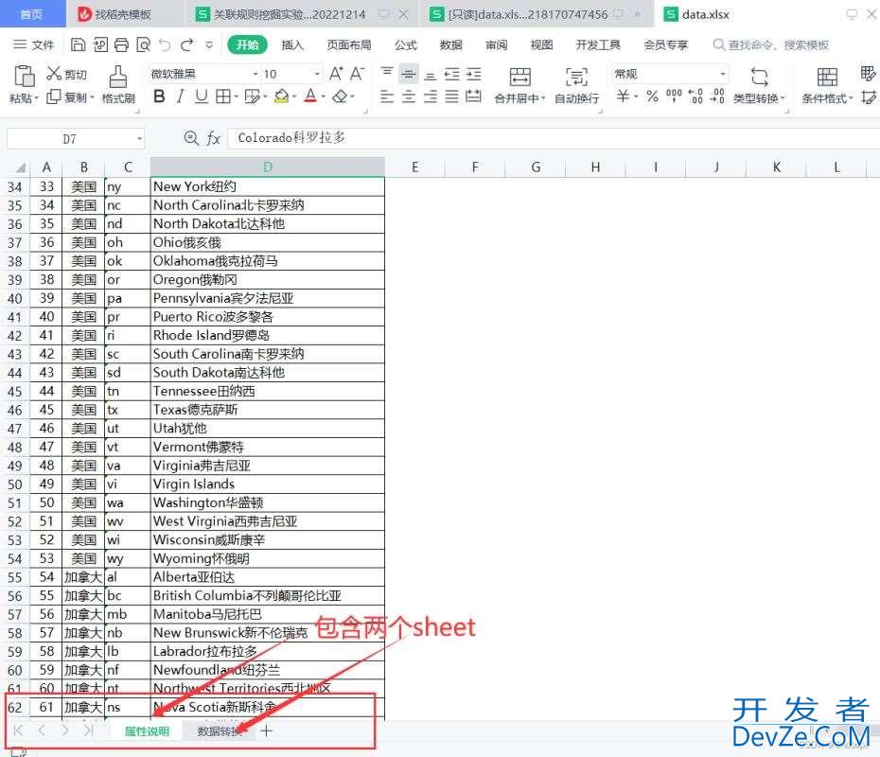Click the Save icon
Viewport: 880px width, 757px height.
pyautogui.click(x=78, y=44)
